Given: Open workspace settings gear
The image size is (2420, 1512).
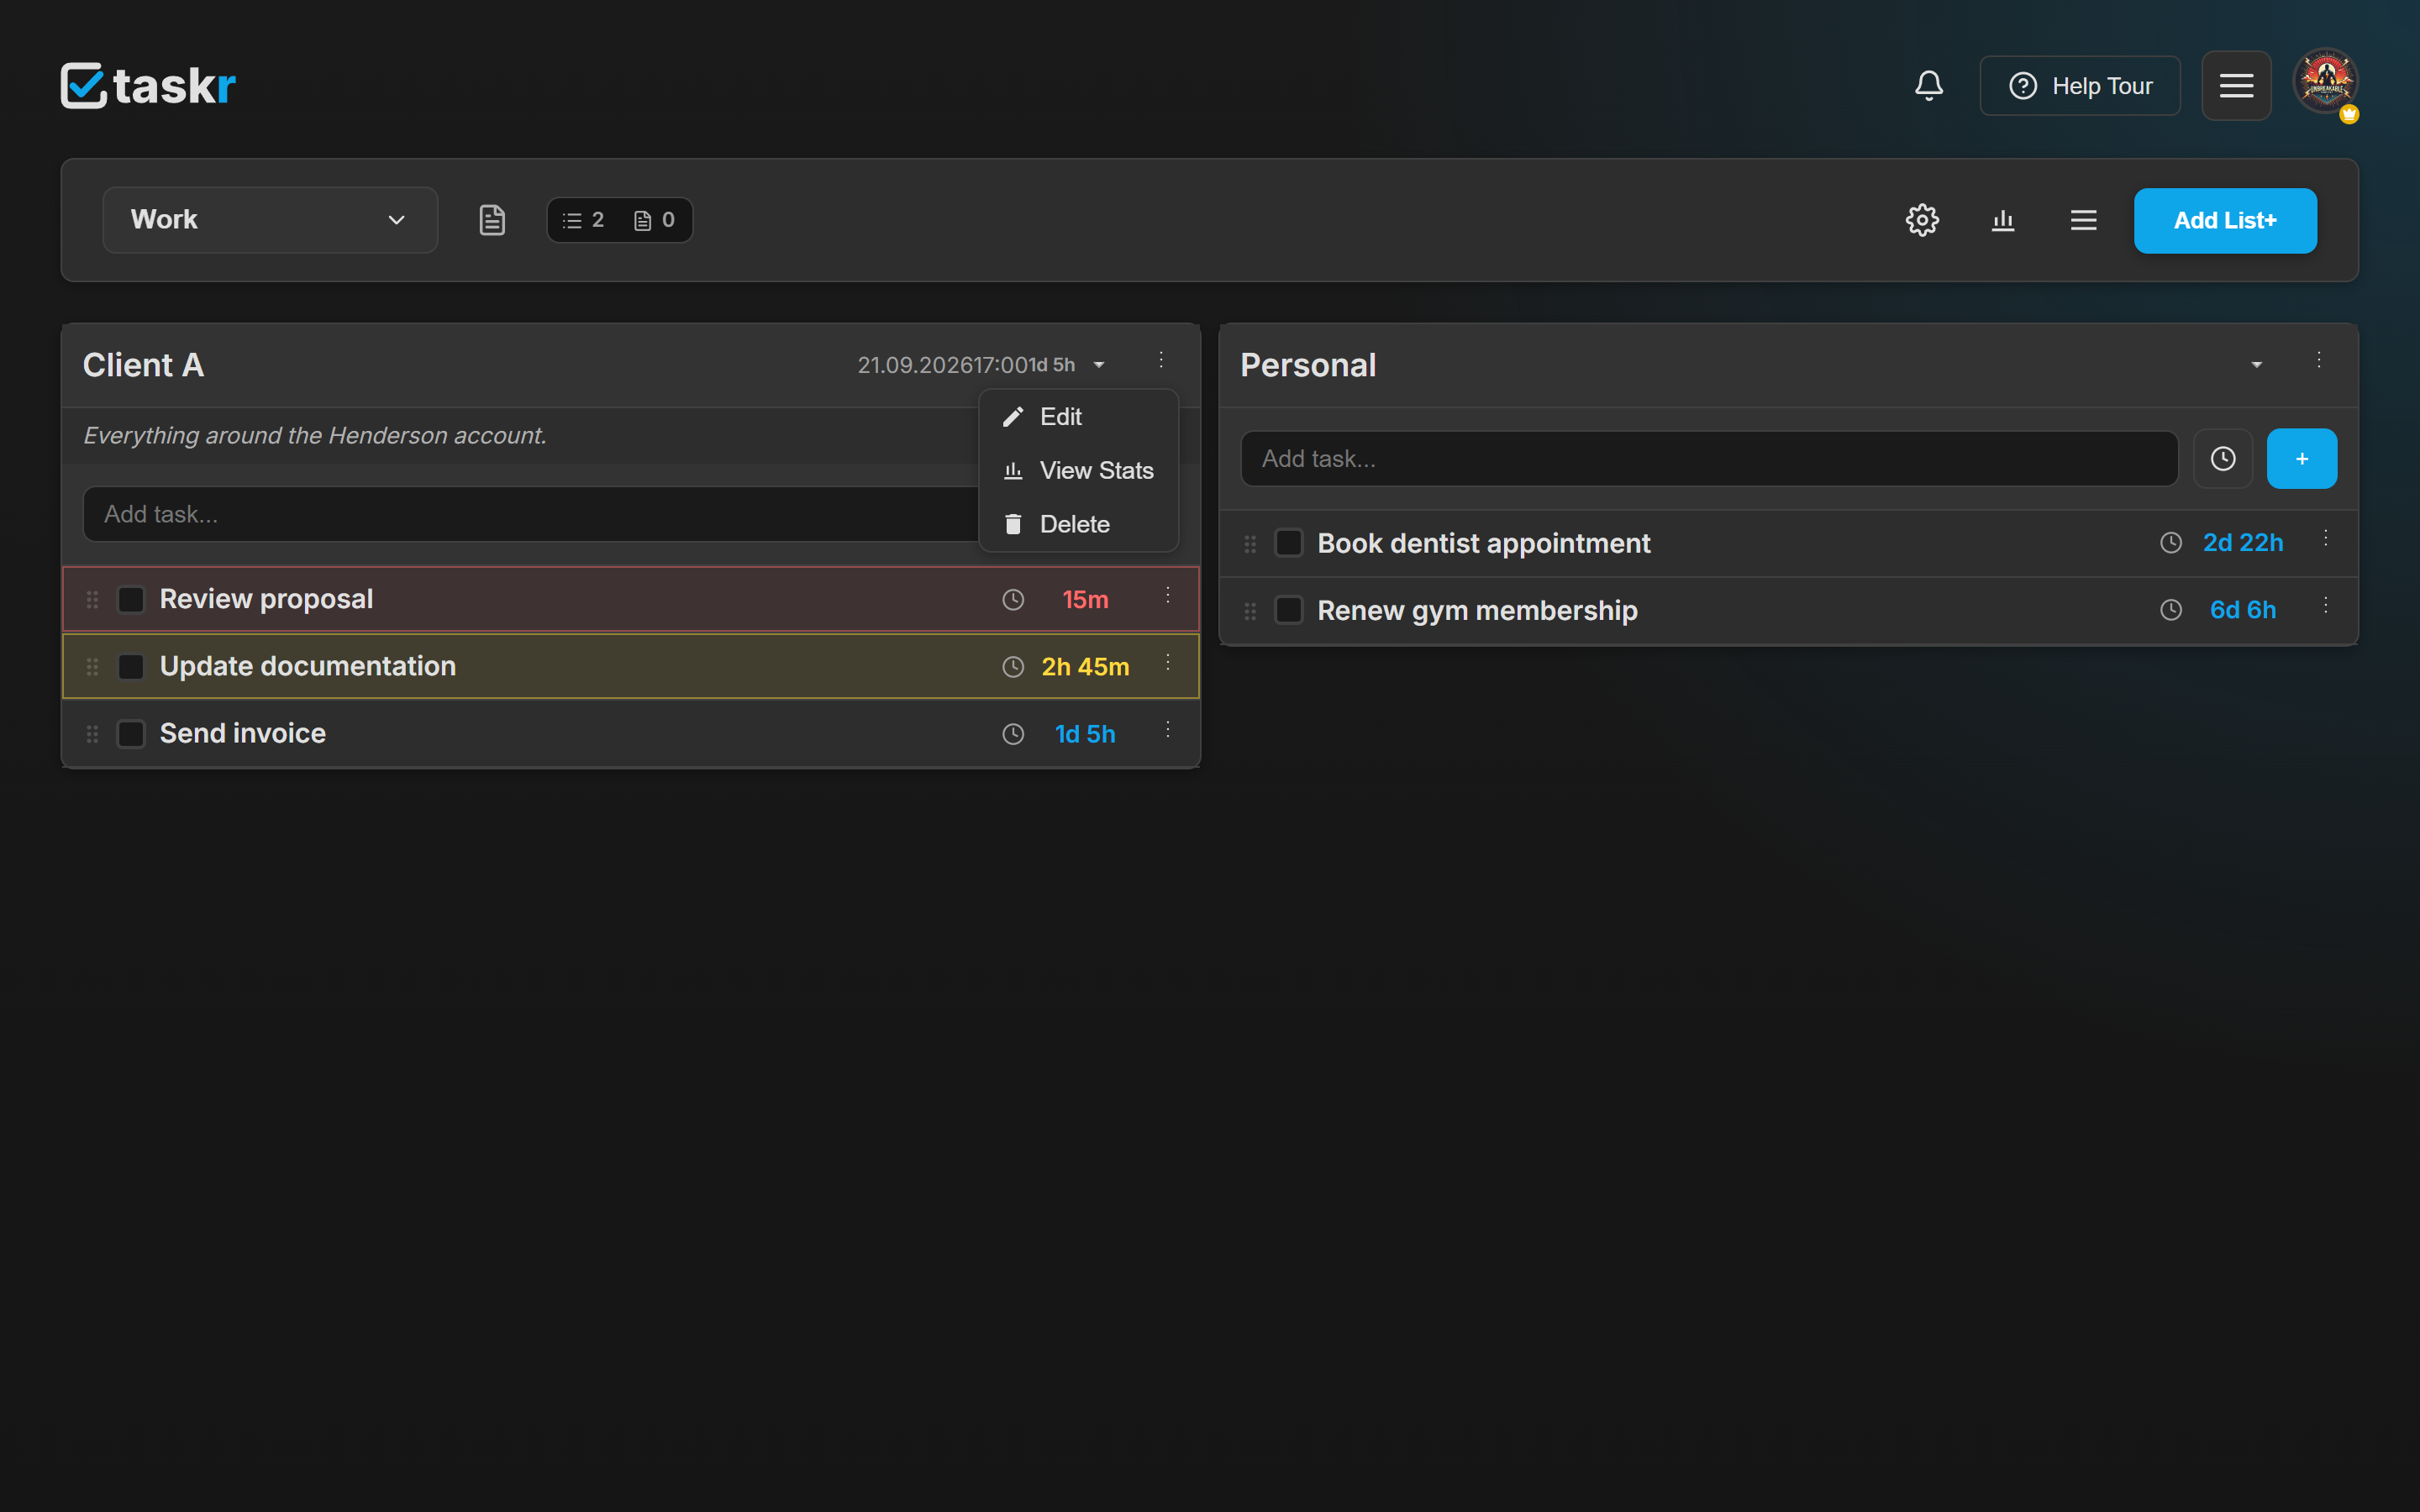Looking at the screenshot, I should (x=1922, y=220).
